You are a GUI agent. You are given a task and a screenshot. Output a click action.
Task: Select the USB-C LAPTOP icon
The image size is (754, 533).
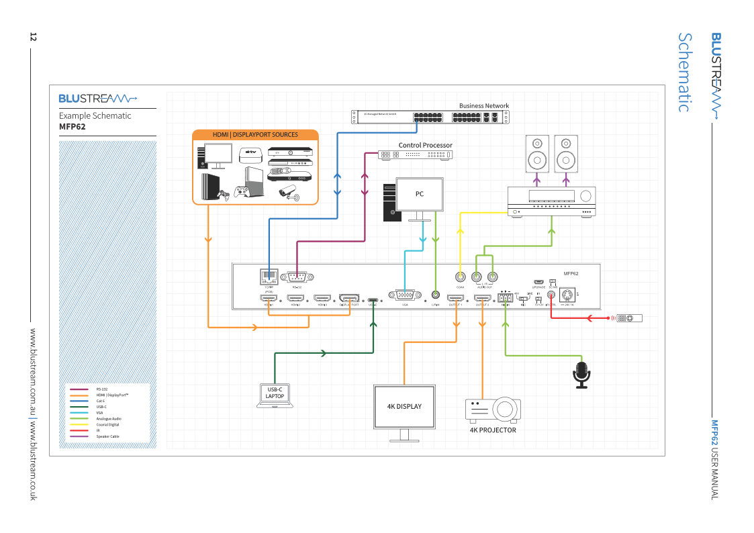click(275, 395)
